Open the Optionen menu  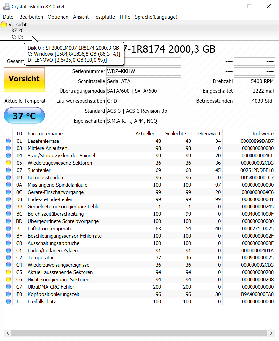point(58,17)
